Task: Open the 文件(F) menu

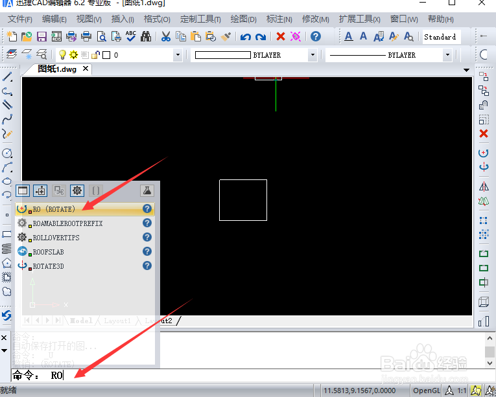Action: [20, 19]
